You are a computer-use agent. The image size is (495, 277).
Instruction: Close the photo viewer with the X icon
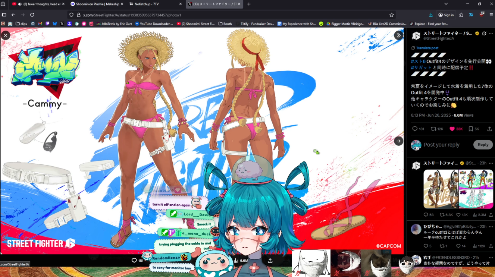(x=5, y=35)
